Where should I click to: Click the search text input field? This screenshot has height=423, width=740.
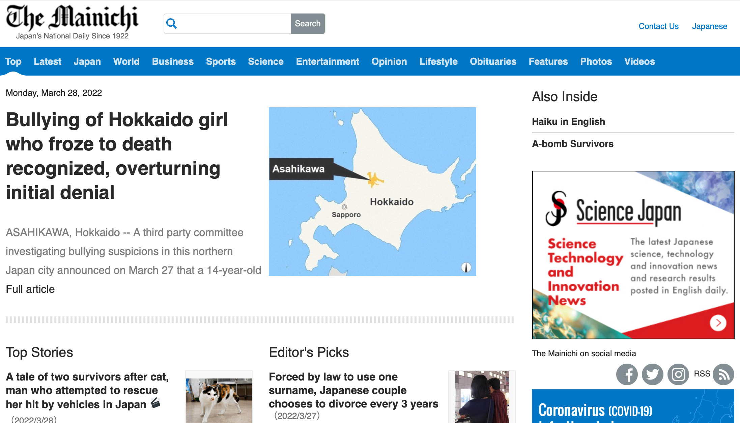(x=234, y=24)
